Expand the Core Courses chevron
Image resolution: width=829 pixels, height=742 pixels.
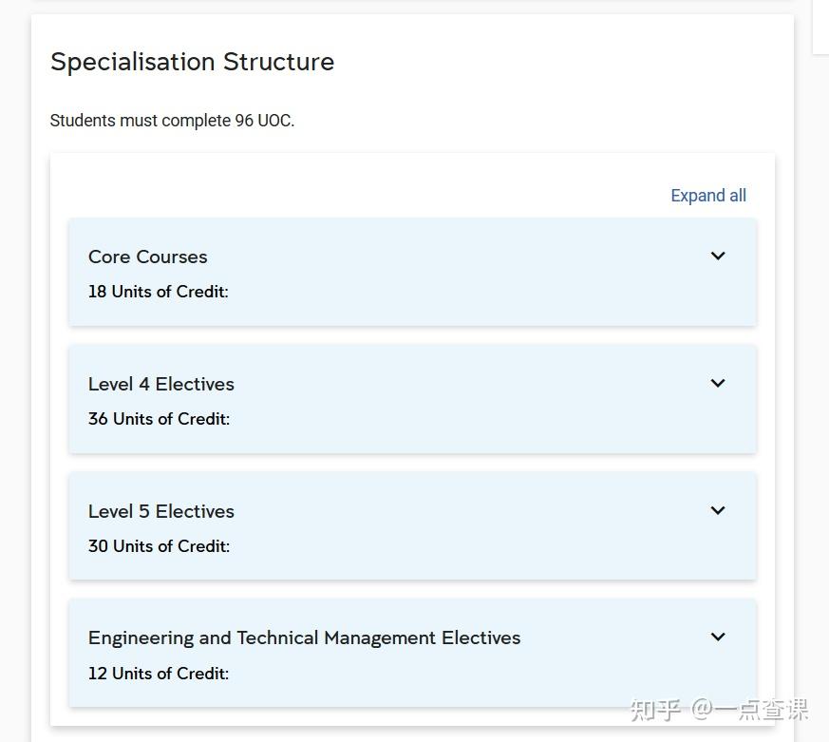[718, 256]
